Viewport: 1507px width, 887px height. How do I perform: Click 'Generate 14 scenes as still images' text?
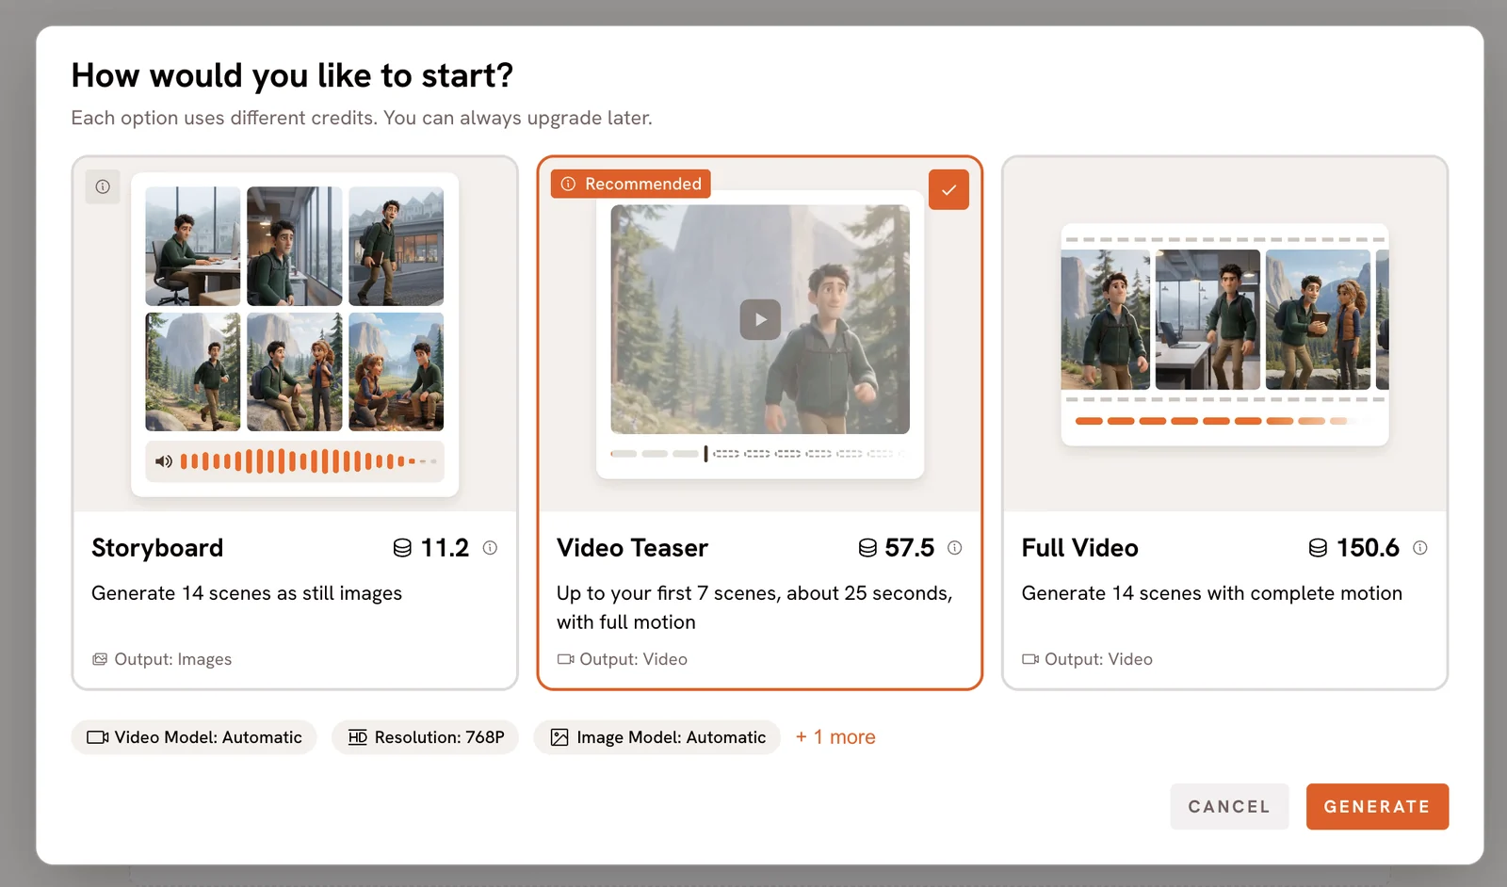click(247, 593)
